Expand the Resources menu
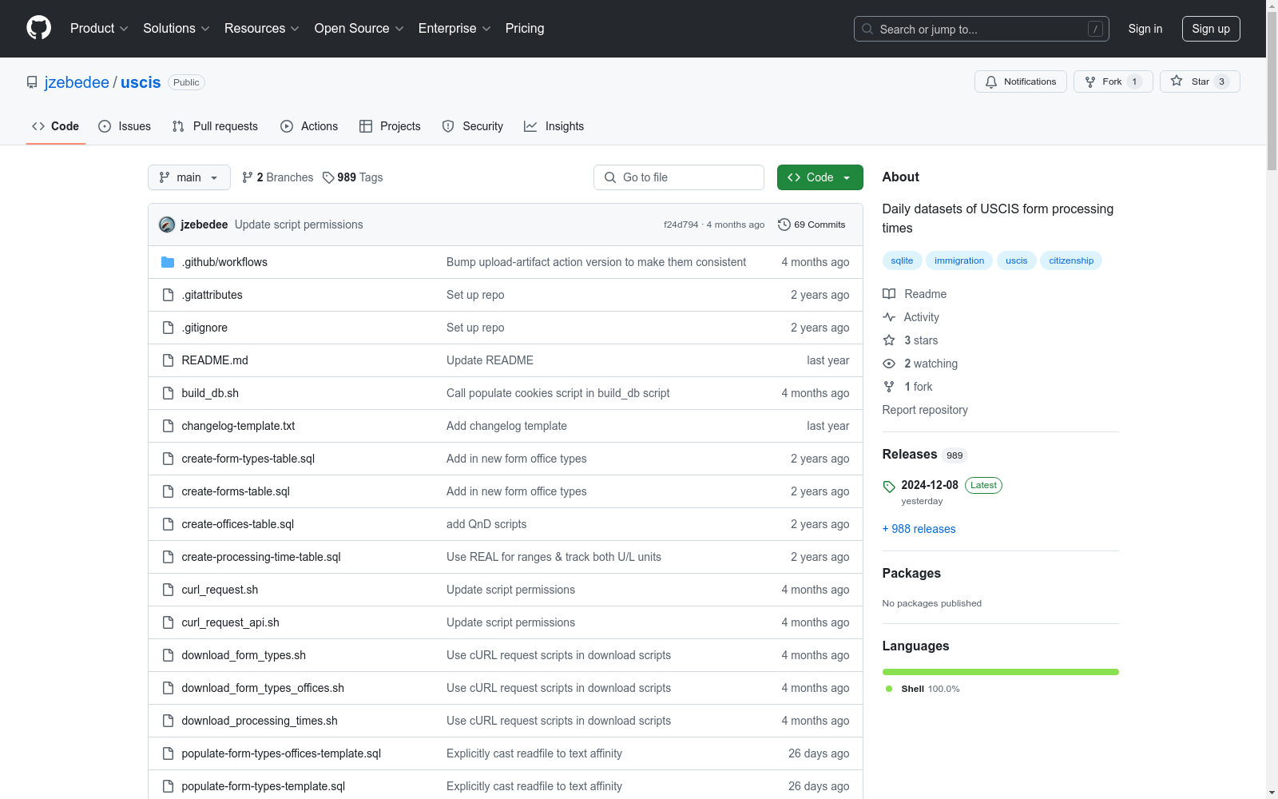This screenshot has height=799, width=1278. pos(262,29)
